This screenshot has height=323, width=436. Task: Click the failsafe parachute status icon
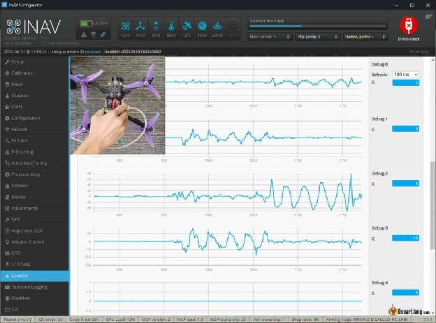(94, 35)
